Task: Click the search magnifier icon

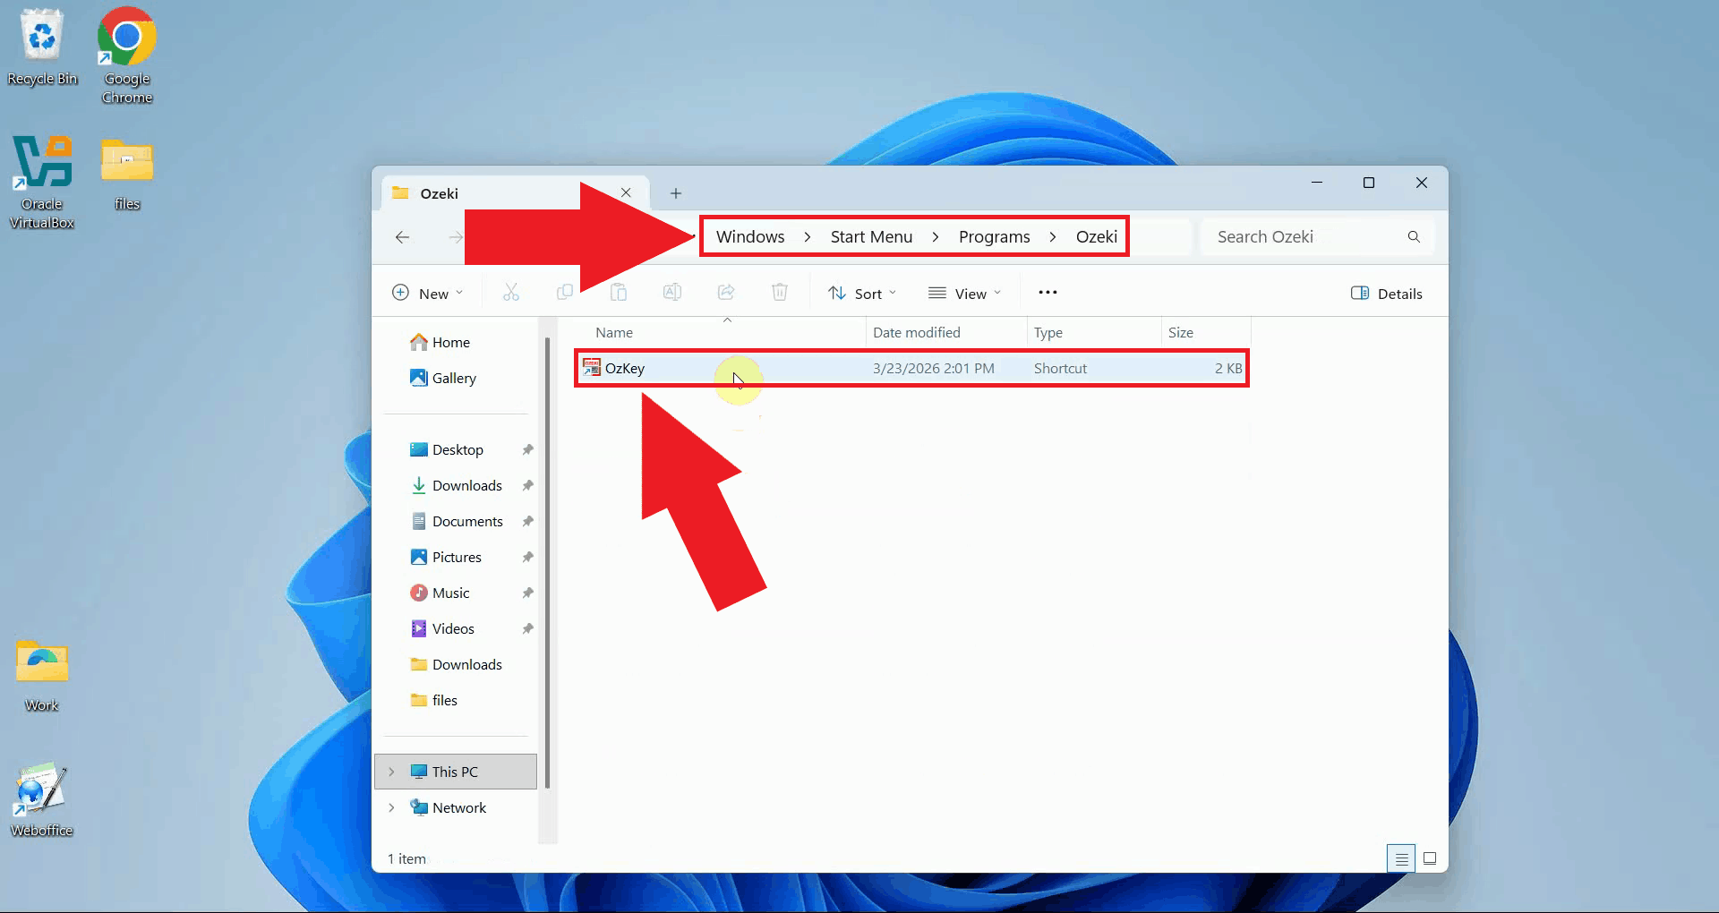Action: (x=1414, y=236)
